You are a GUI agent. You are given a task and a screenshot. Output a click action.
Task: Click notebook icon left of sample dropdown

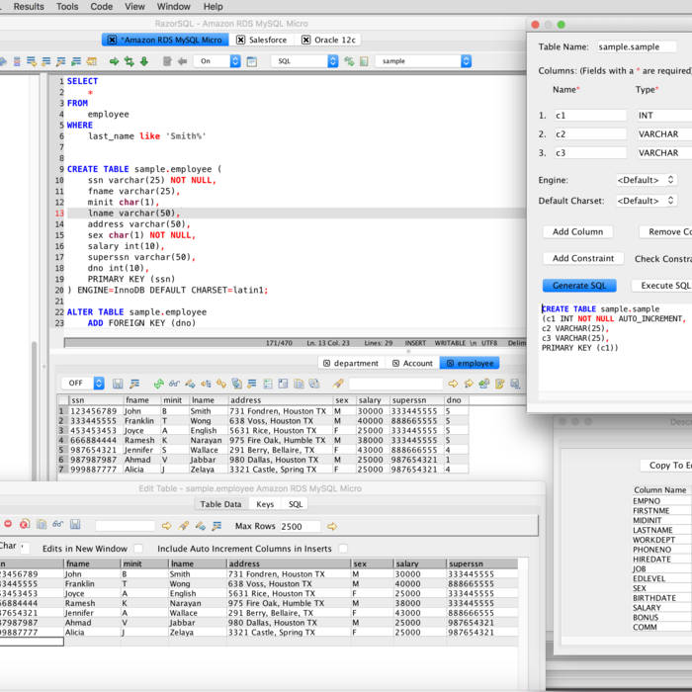364,61
